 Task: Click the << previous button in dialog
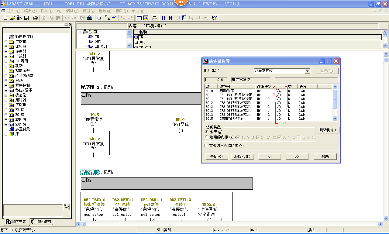(270, 157)
